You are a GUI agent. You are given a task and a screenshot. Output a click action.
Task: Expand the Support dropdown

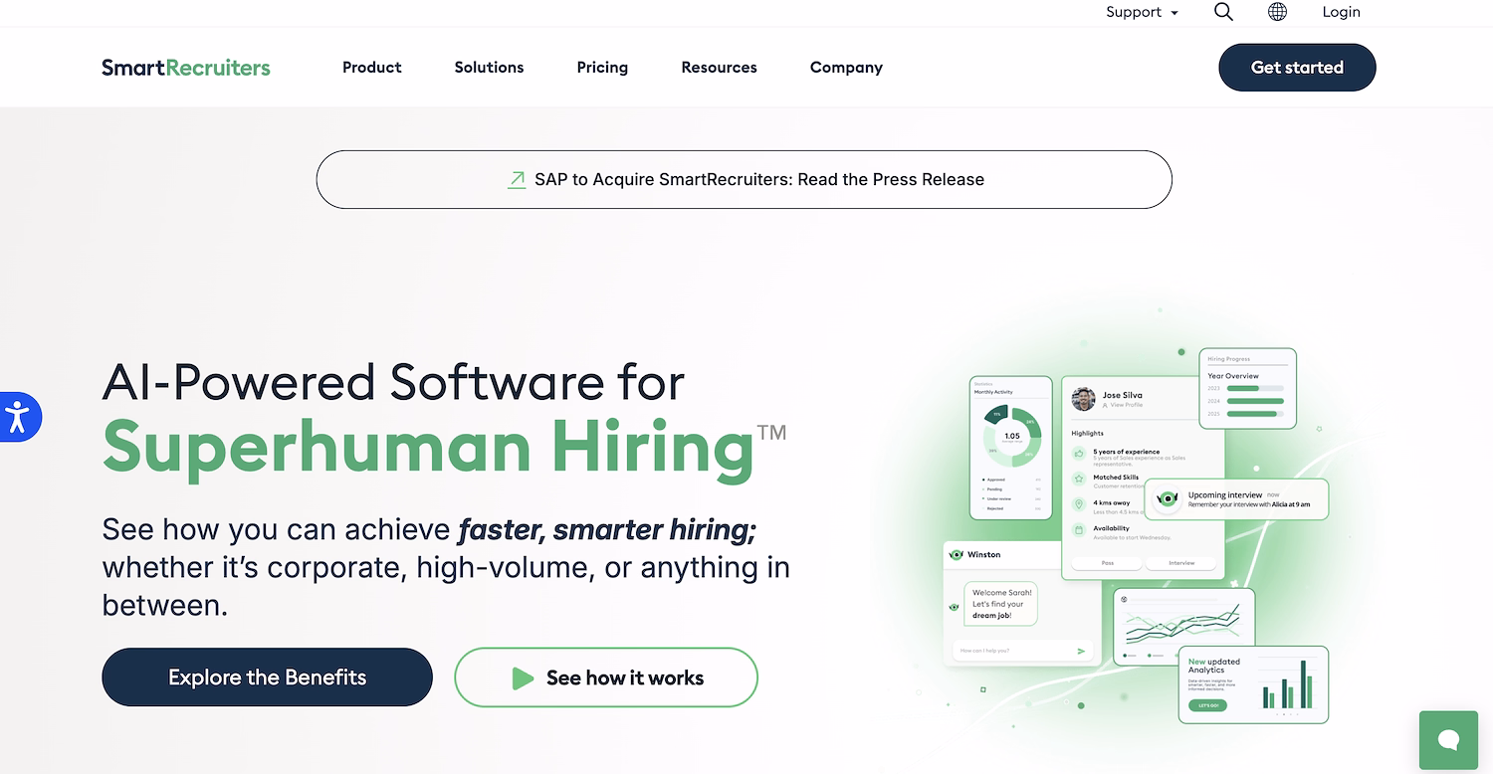click(1141, 12)
